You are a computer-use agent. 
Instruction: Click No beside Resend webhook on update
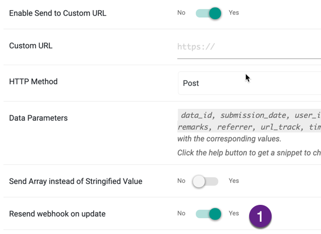[181, 213]
